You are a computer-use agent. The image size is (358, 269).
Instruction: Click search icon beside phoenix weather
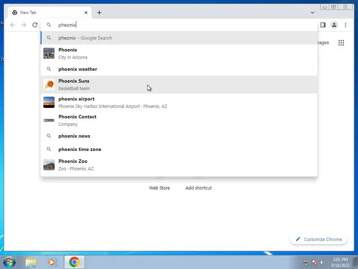49,69
